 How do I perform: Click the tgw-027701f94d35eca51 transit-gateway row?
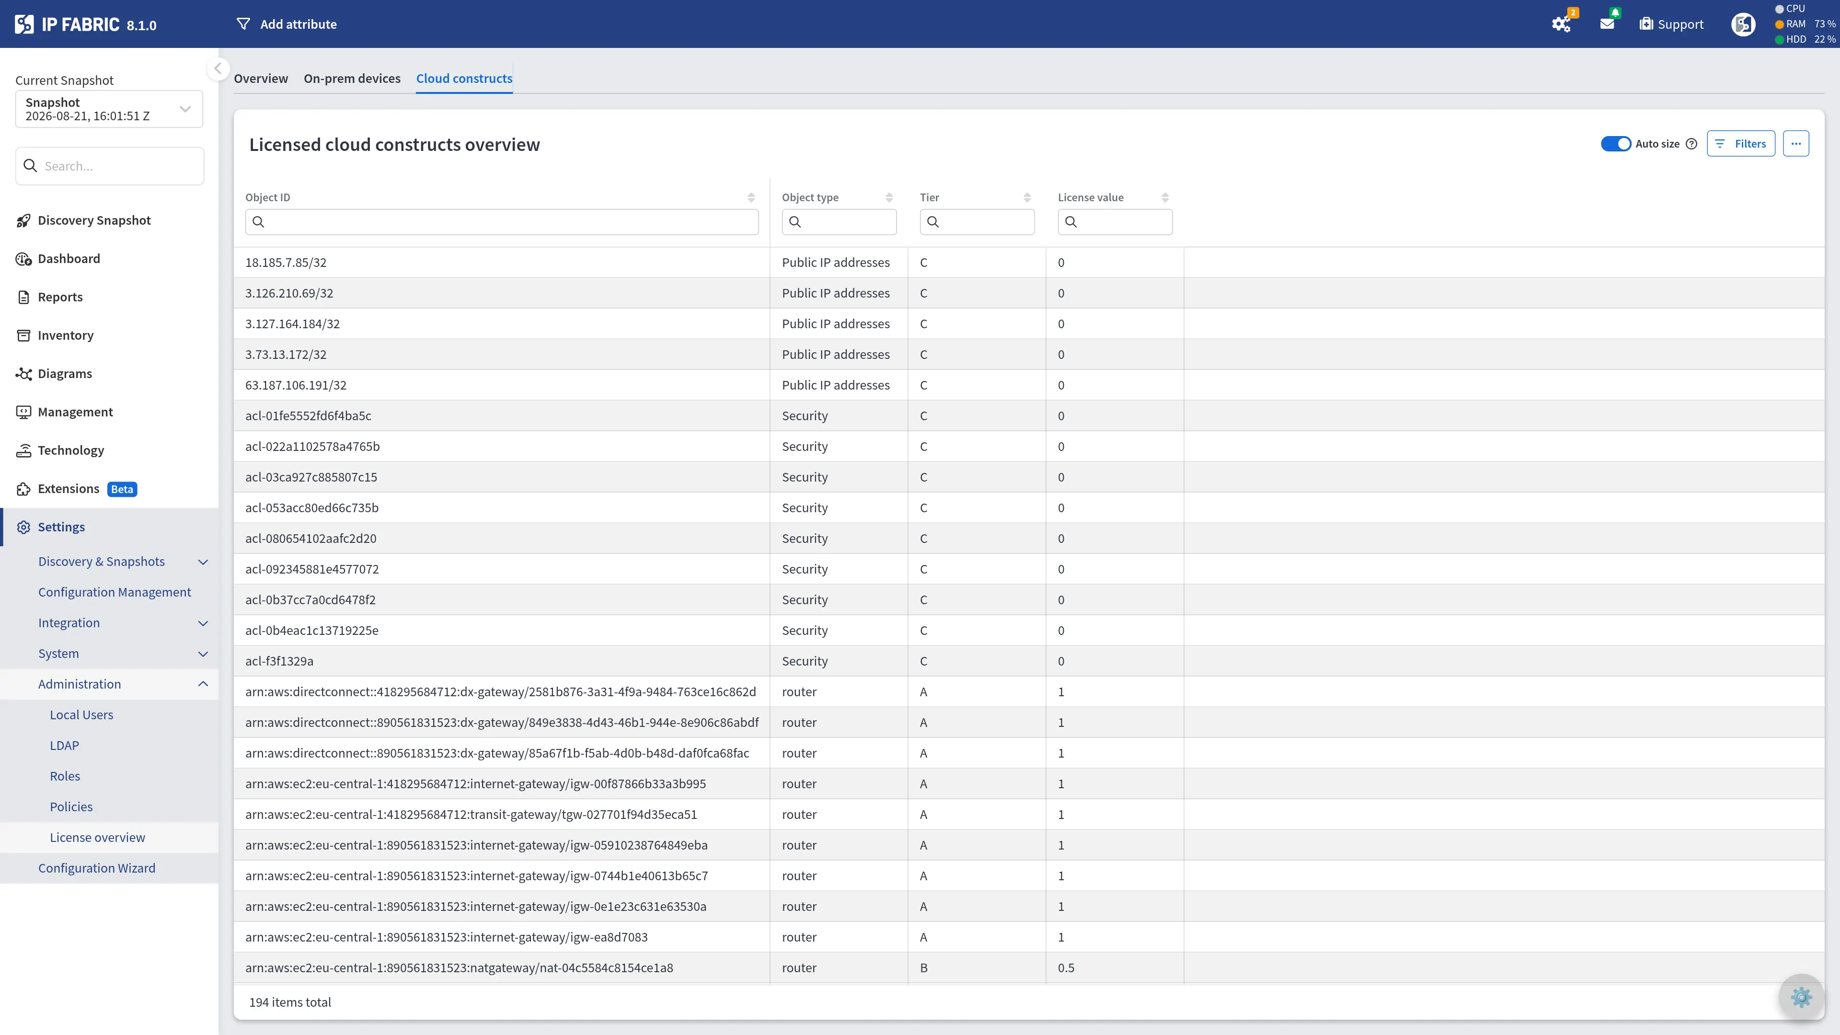click(x=1029, y=814)
